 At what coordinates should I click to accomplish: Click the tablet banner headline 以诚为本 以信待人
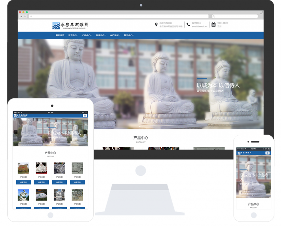point(65,133)
